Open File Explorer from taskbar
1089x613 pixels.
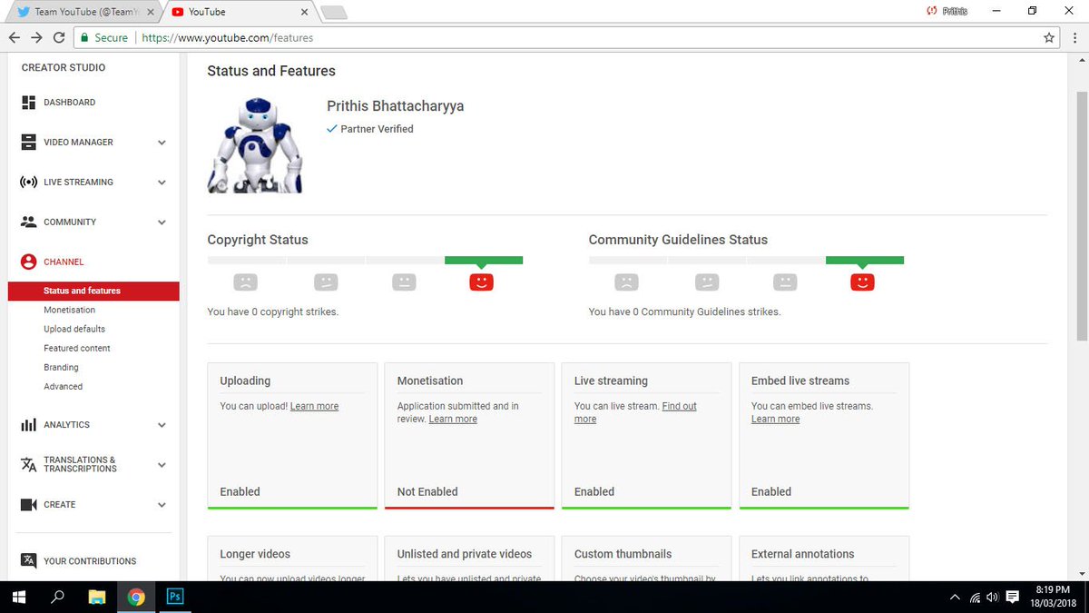tap(97, 597)
